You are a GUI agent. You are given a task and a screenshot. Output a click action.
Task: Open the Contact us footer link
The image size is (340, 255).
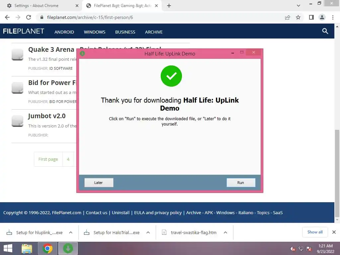97,213
